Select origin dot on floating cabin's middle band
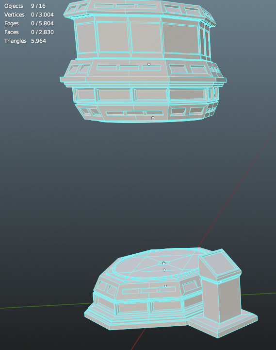276x350 pixels. click(x=149, y=64)
